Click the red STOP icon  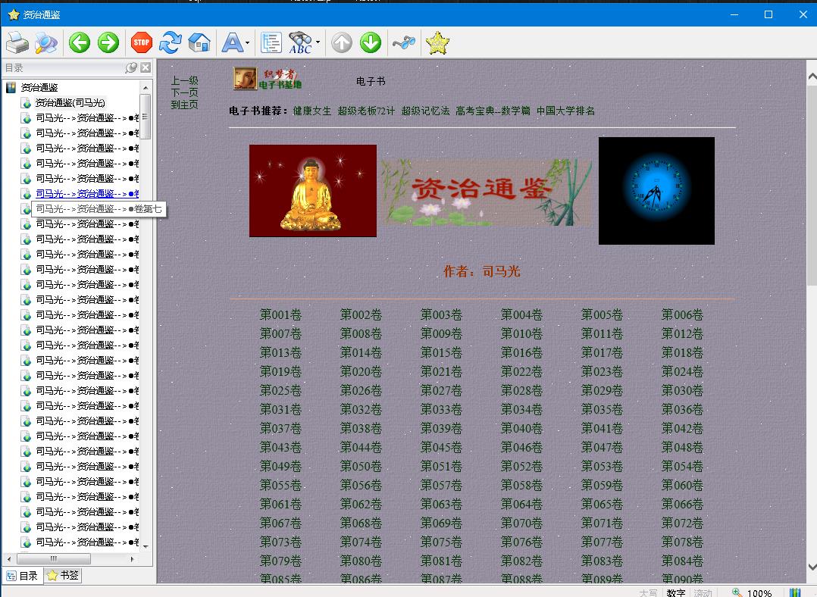click(x=141, y=42)
